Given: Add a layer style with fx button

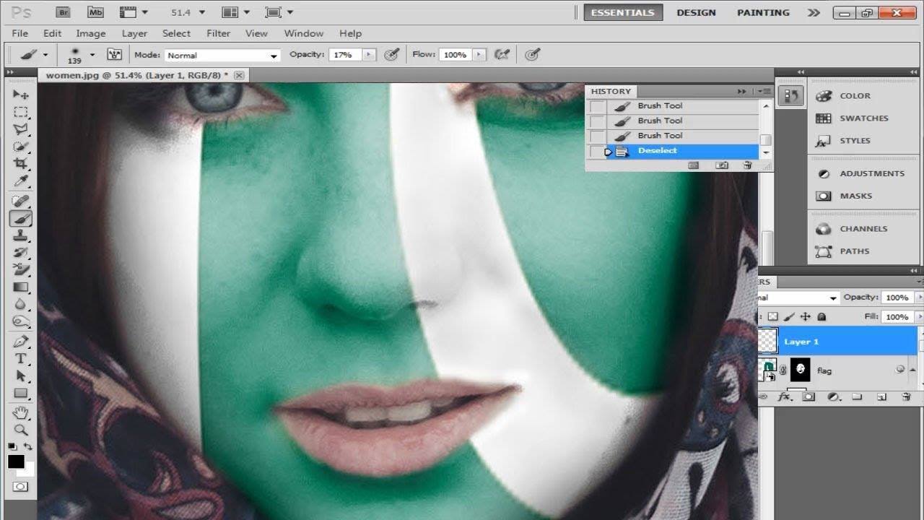Looking at the screenshot, I should [x=785, y=397].
